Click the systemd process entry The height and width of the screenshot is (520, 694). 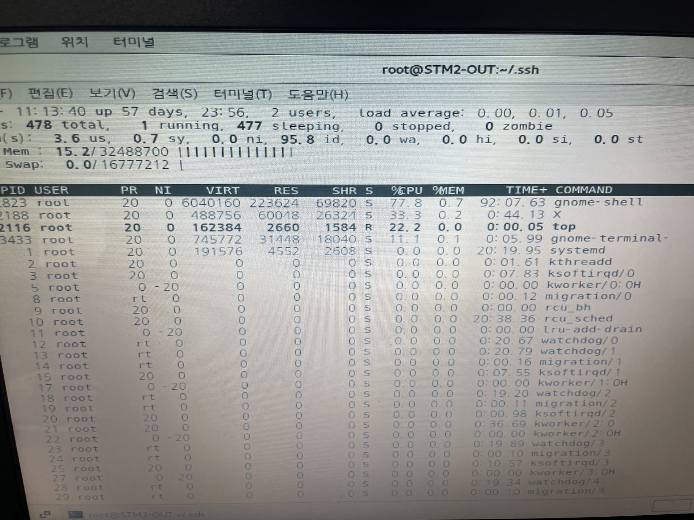click(577, 250)
